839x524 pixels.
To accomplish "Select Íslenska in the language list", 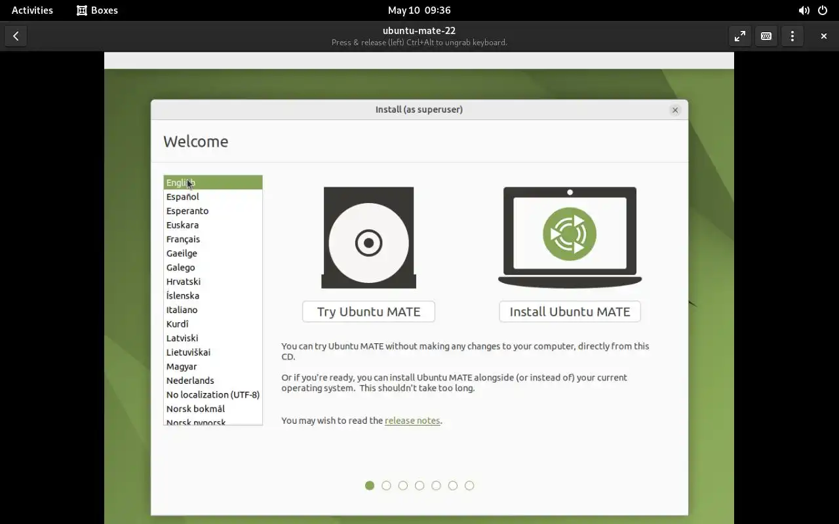I will pos(213,295).
